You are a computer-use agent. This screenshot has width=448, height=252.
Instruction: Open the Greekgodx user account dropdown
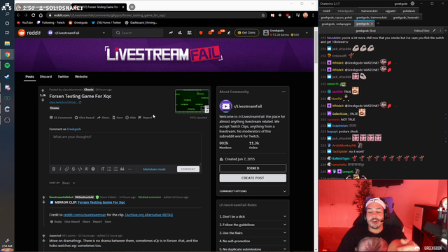(286, 33)
